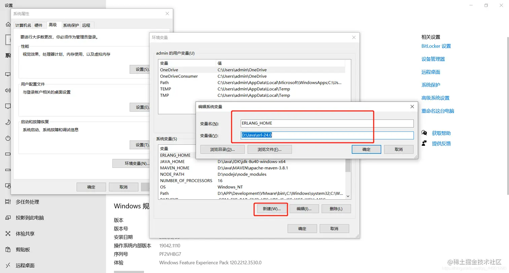Select the OneDrive user variable row
Image resolution: width=509 pixels, height=273 pixels.
pos(252,70)
